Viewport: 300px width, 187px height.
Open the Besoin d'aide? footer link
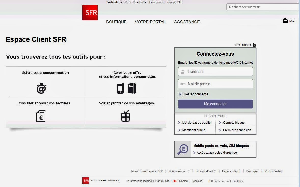click(206, 171)
